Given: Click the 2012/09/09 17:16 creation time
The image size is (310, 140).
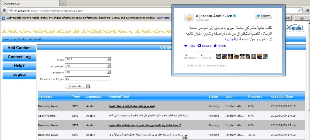Looking at the screenshot, I should pyautogui.click(x=283, y=116).
